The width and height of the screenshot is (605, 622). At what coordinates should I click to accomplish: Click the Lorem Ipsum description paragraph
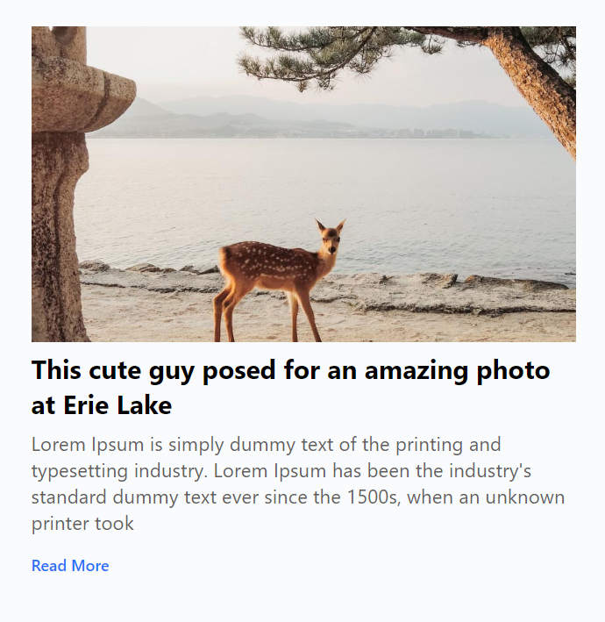click(297, 484)
